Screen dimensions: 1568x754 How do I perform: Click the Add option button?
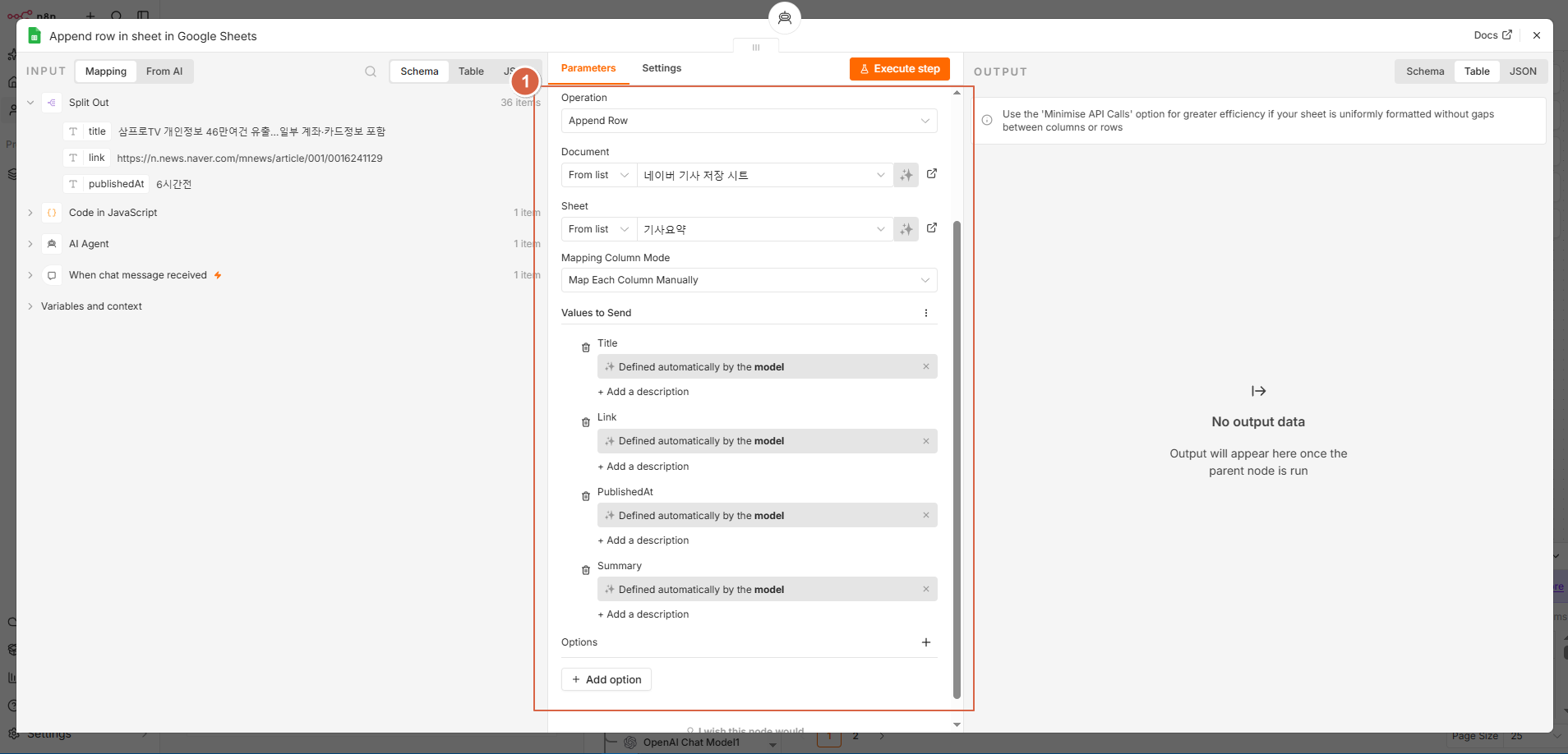pyautogui.click(x=606, y=679)
